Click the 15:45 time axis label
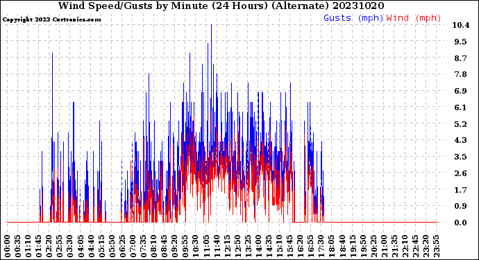 (x=290, y=245)
